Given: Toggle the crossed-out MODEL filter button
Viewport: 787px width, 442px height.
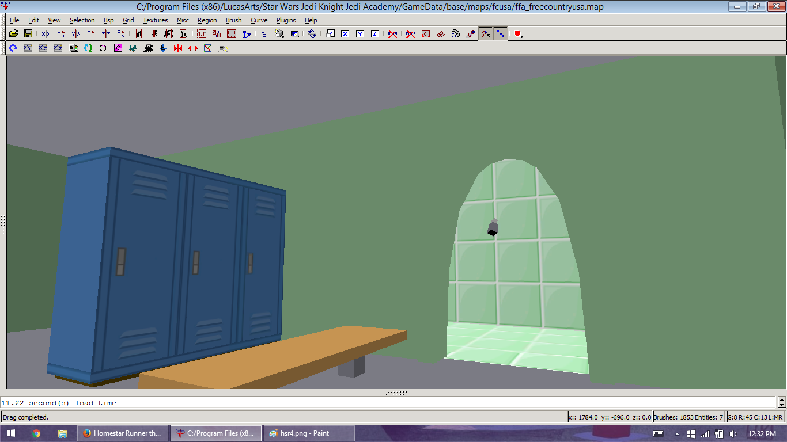Looking at the screenshot, I should 393,34.
